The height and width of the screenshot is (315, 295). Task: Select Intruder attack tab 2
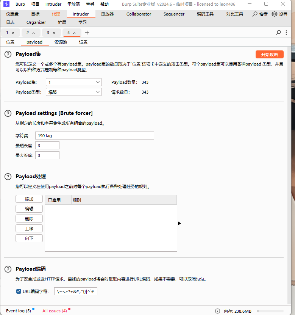(x=28, y=33)
